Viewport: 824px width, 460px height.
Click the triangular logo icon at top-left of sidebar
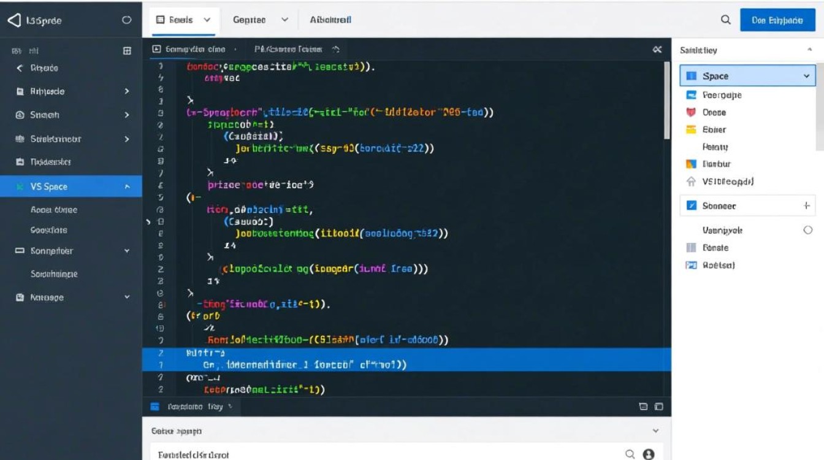(15, 20)
